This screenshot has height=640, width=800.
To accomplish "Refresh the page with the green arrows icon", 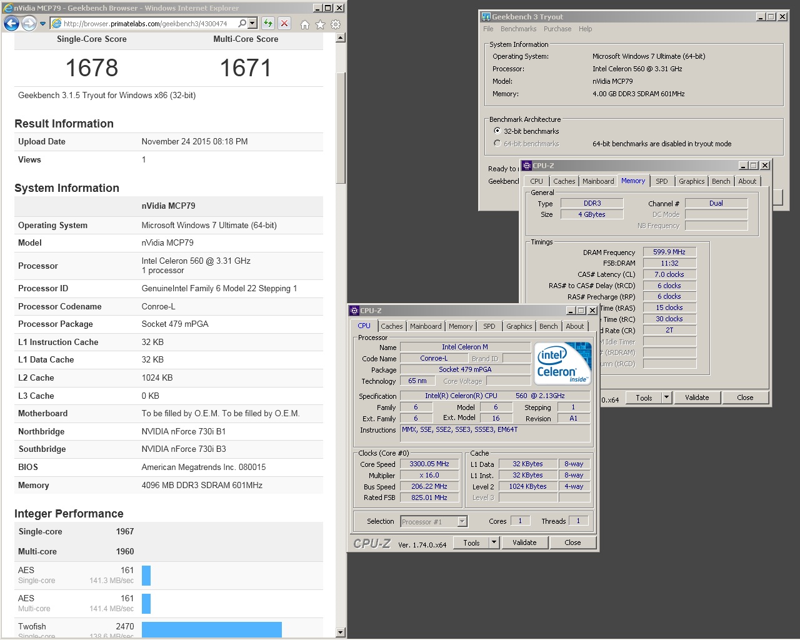I will tap(268, 24).
